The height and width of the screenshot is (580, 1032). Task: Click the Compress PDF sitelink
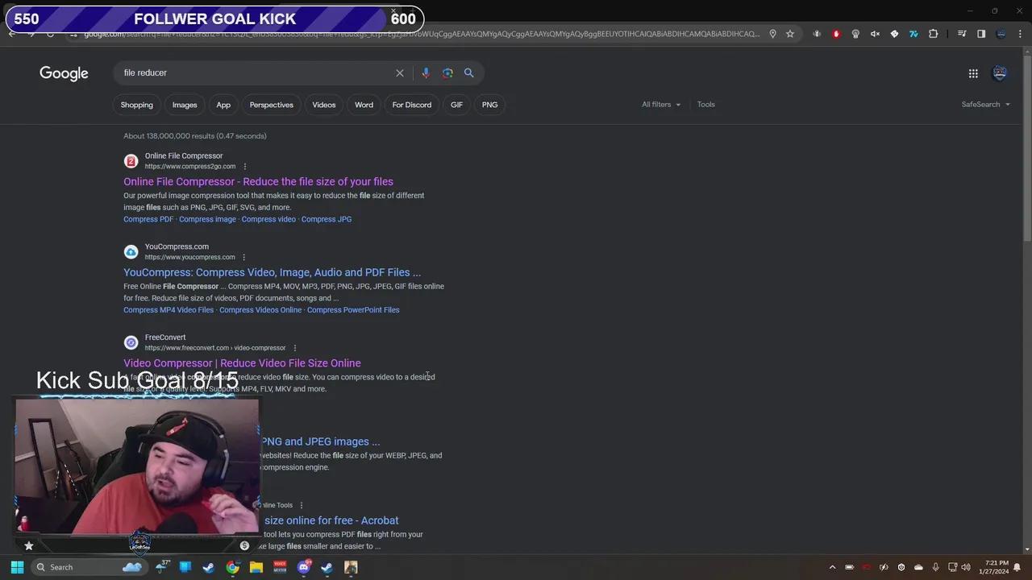[x=148, y=219]
